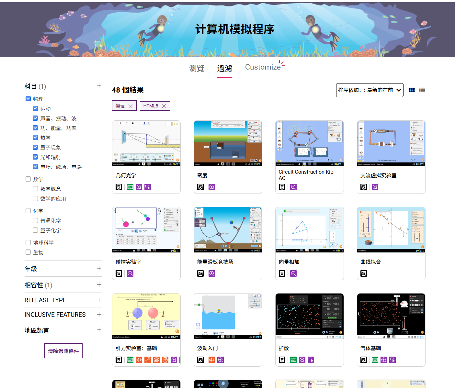Switch to the 瀏覽 tab

197,68
